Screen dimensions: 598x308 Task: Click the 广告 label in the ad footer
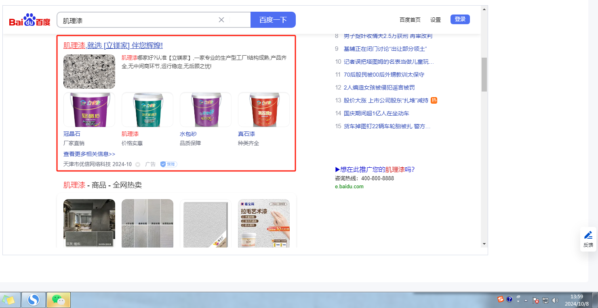150,164
